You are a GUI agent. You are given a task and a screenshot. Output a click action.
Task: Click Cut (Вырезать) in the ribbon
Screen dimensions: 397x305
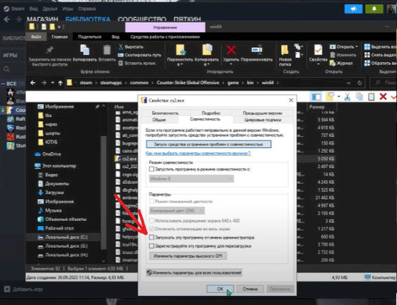tap(131, 47)
